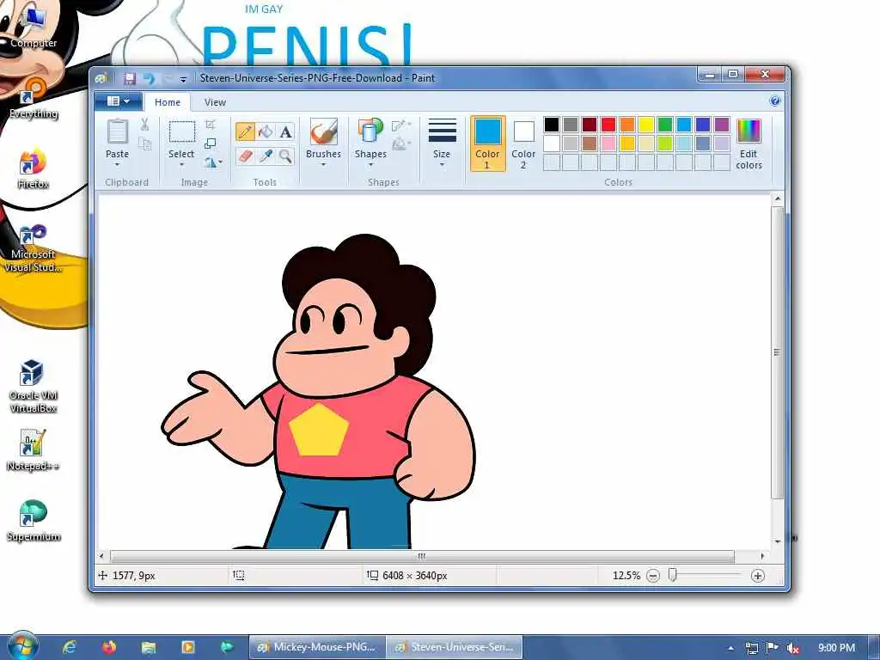Show hidden tray icons arrow
The width and height of the screenshot is (880, 660).
[x=730, y=649]
